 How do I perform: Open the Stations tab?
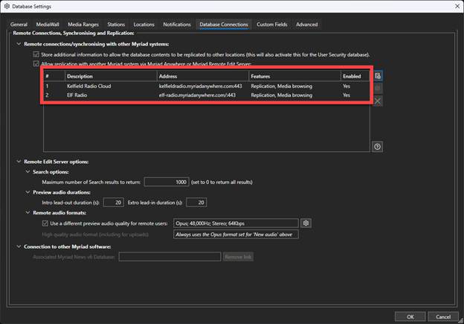116,25
